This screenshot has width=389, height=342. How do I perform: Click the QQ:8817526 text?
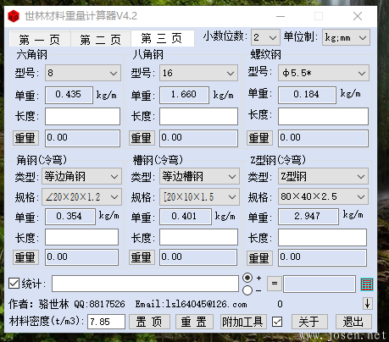pos(99,304)
